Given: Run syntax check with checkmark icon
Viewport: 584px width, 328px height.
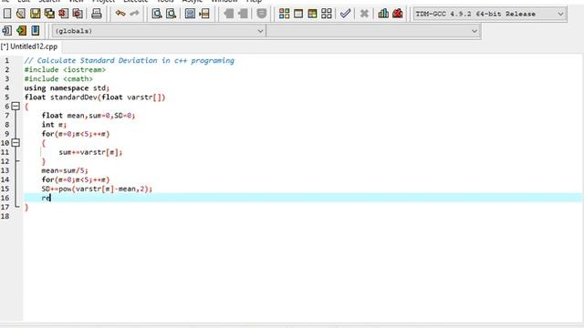Looking at the screenshot, I should click(345, 14).
